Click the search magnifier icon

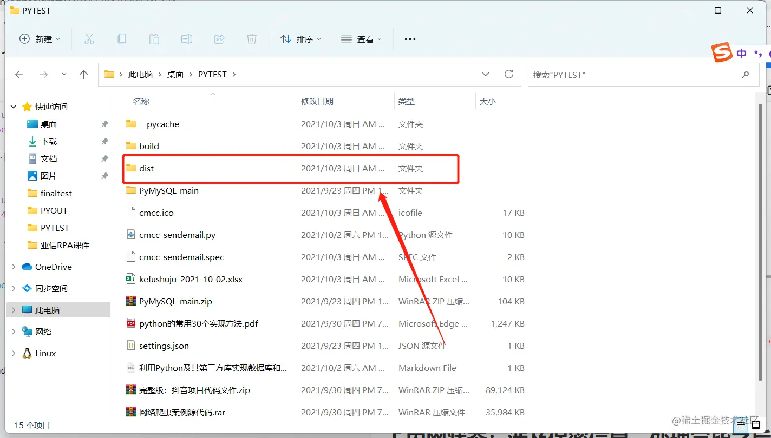click(x=746, y=75)
